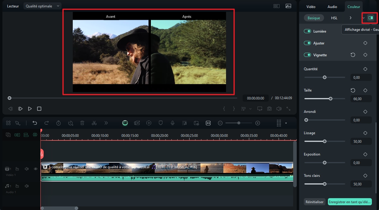Zoom out timeline with minus icon
Image resolution: width=379 pixels, height=210 pixels.
[x=220, y=123]
